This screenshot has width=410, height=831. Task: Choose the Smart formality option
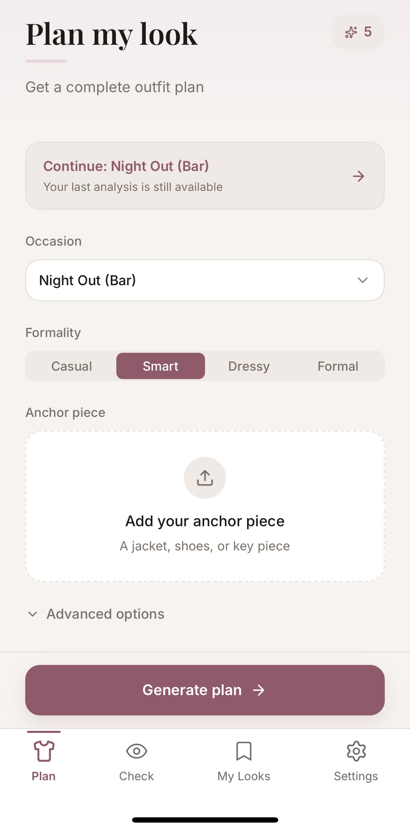point(160,366)
